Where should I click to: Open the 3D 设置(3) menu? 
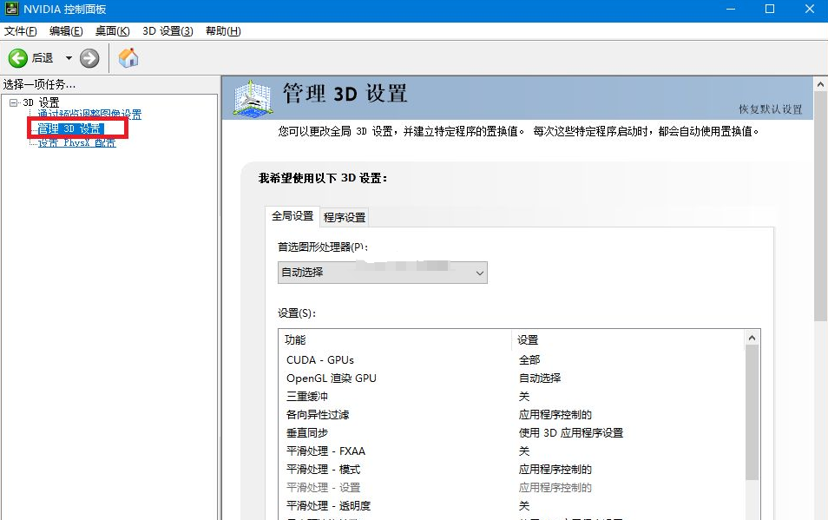pyautogui.click(x=168, y=31)
